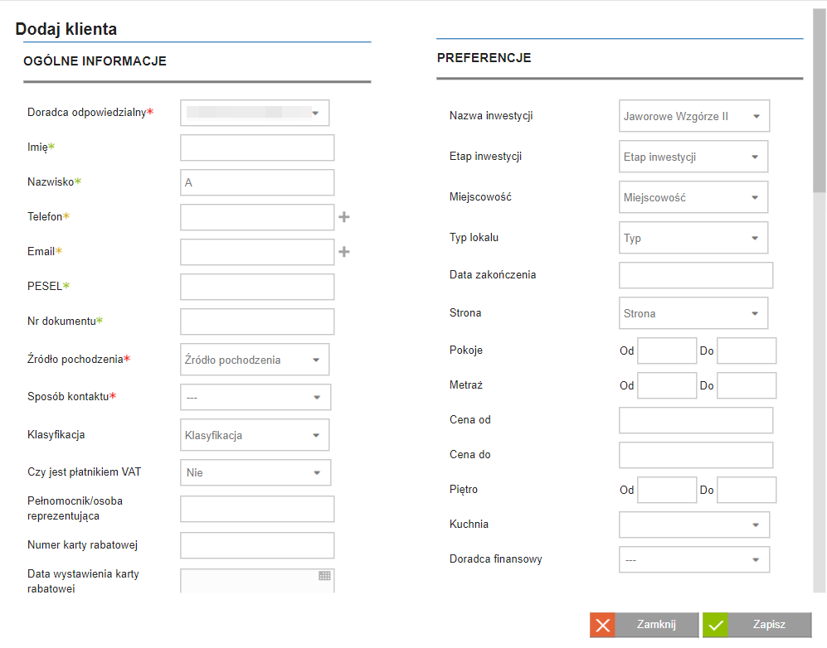Add another phone number with plus icon
Viewport: 827px width, 648px height.
pyautogui.click(x=344, y=217)
